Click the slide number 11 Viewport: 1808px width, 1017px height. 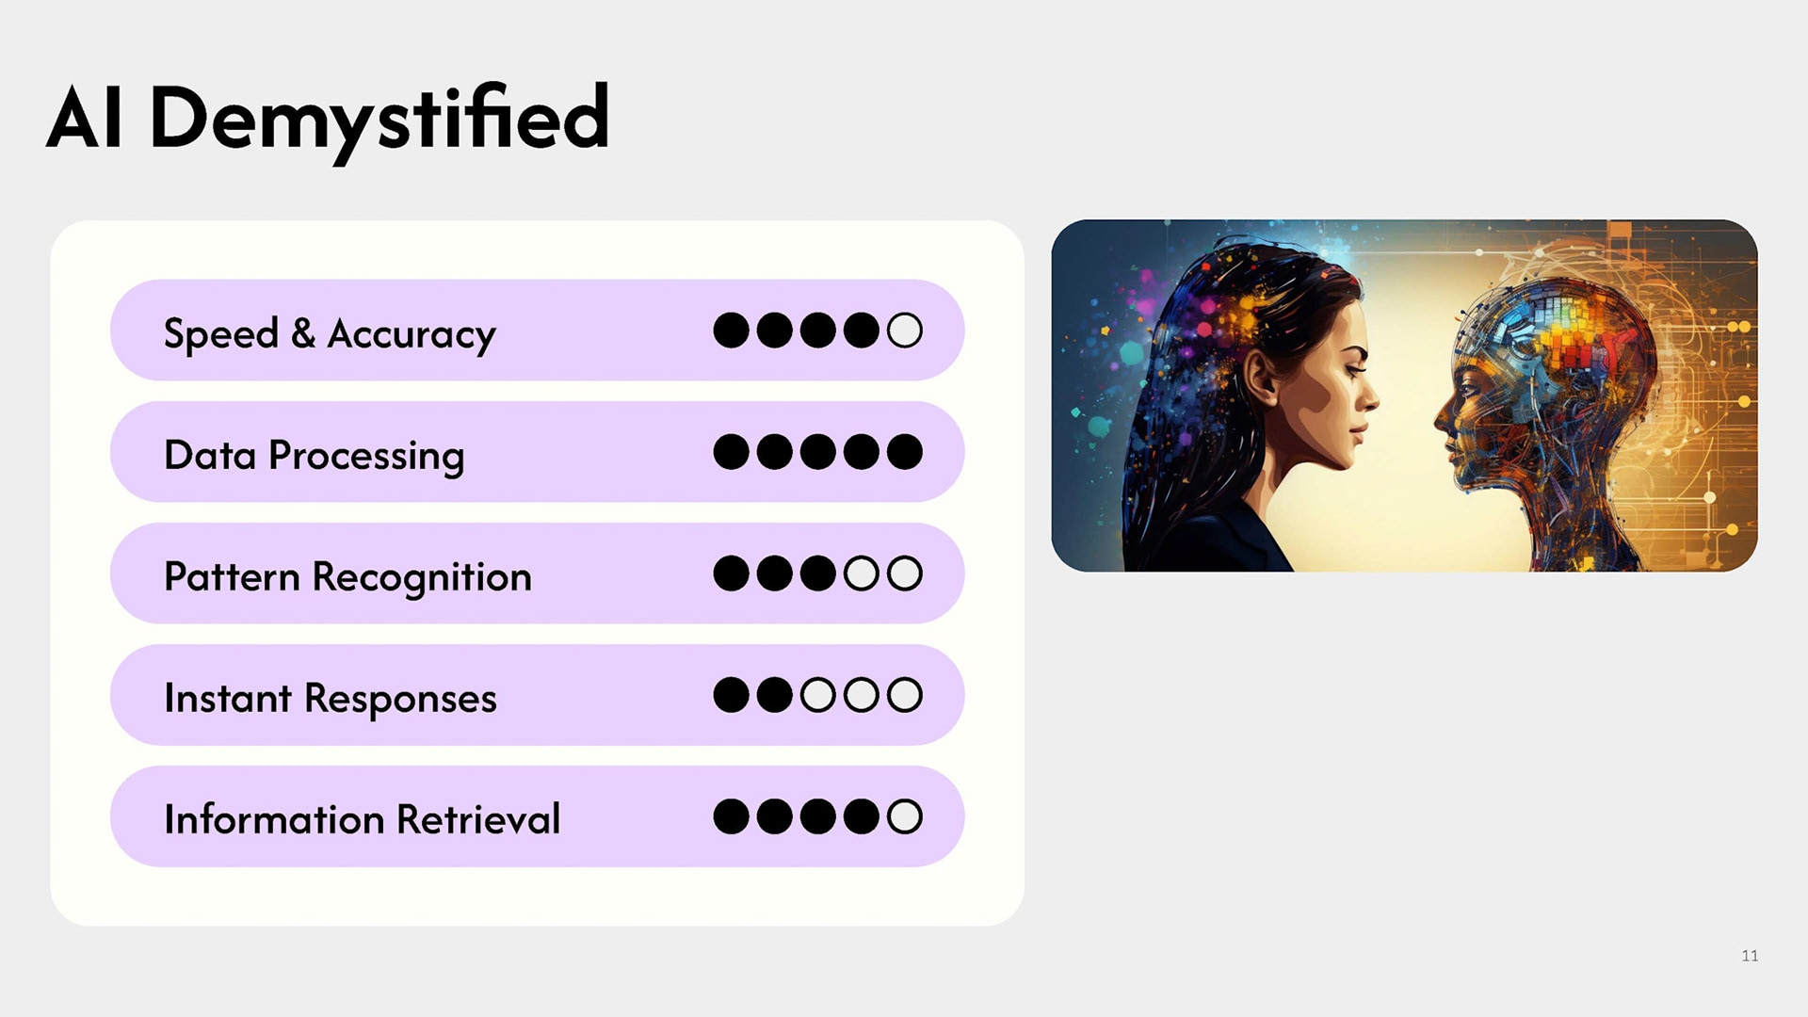1750,956
